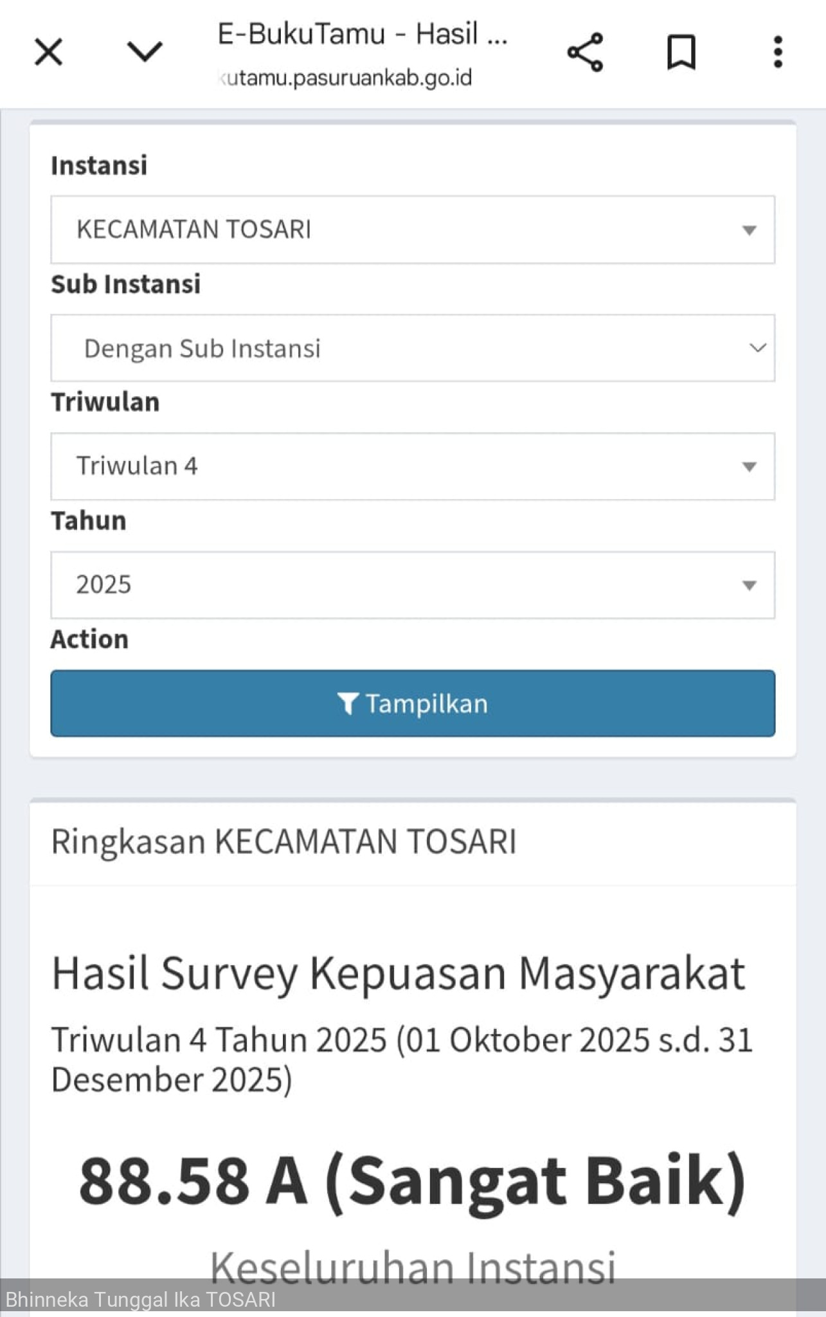Click the Sub Instansi chevron arrow
The height and width of the screenshot is (1317, 826).
[x=758, y=348]
